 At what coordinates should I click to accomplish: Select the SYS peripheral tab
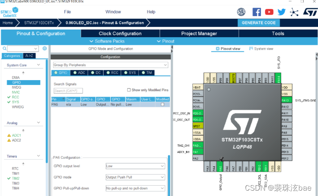[130, 72]
